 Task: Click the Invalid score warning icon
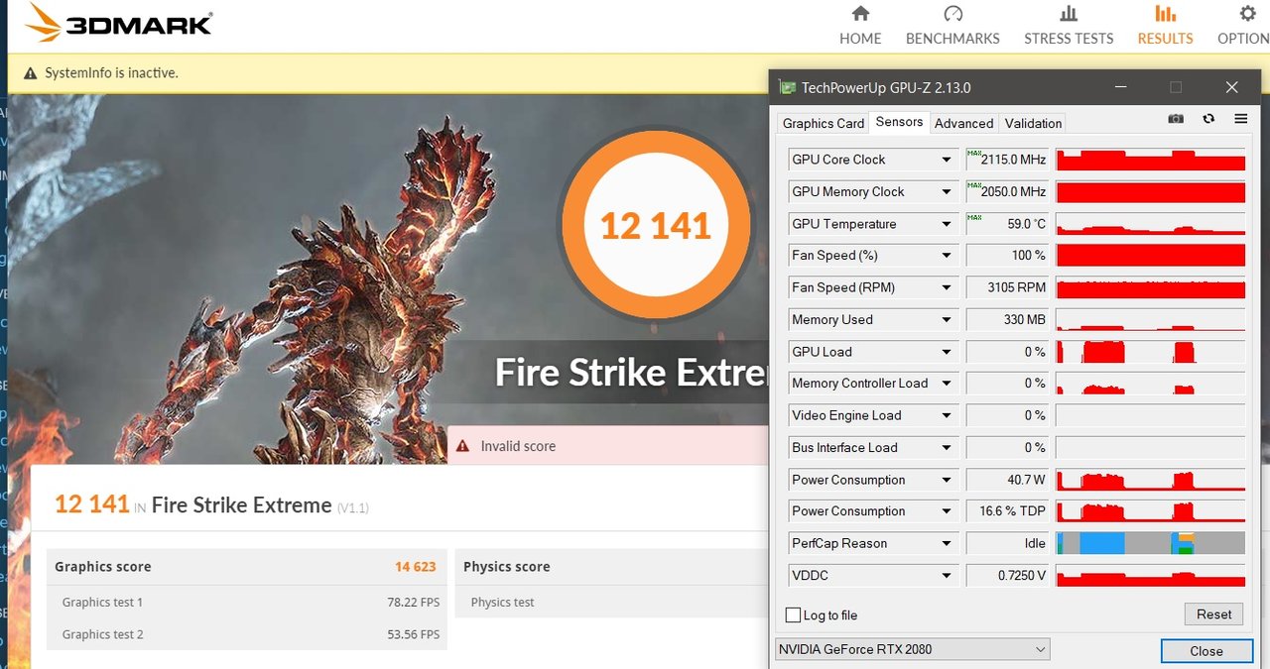pos(463,446)
